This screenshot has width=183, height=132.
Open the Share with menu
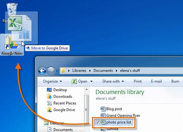pyautogui.click(x=113, y=81)
